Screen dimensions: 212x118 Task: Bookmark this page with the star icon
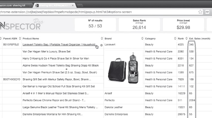coord(200,12)
